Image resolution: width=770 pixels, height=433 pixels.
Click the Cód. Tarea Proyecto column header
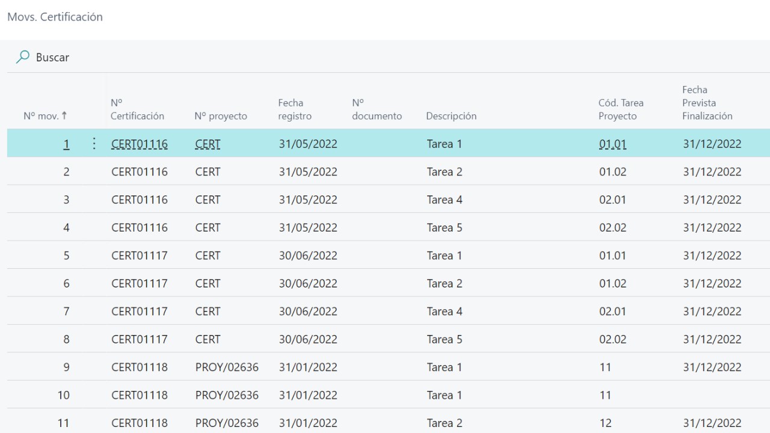pos(621,109)
